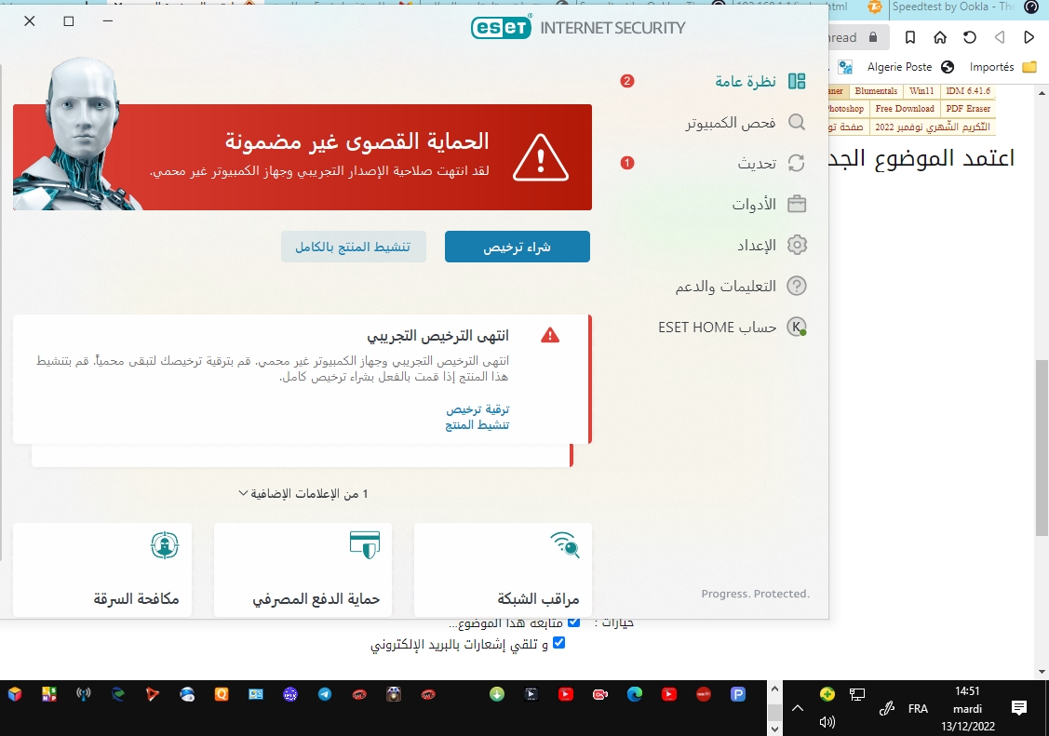Open الإعداد gear icon in ESET sidebar
Screen dimensions: 1049x736
click(797, 245)
